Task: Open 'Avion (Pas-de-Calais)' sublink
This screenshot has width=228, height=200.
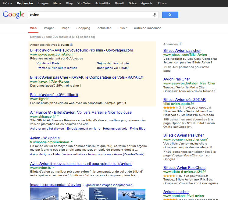Action: click(x=129, y=154)
